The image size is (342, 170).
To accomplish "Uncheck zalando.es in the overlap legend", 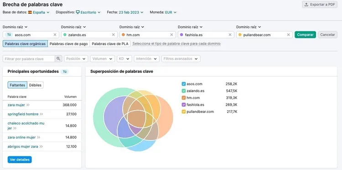I will click(x=184, y=91).
